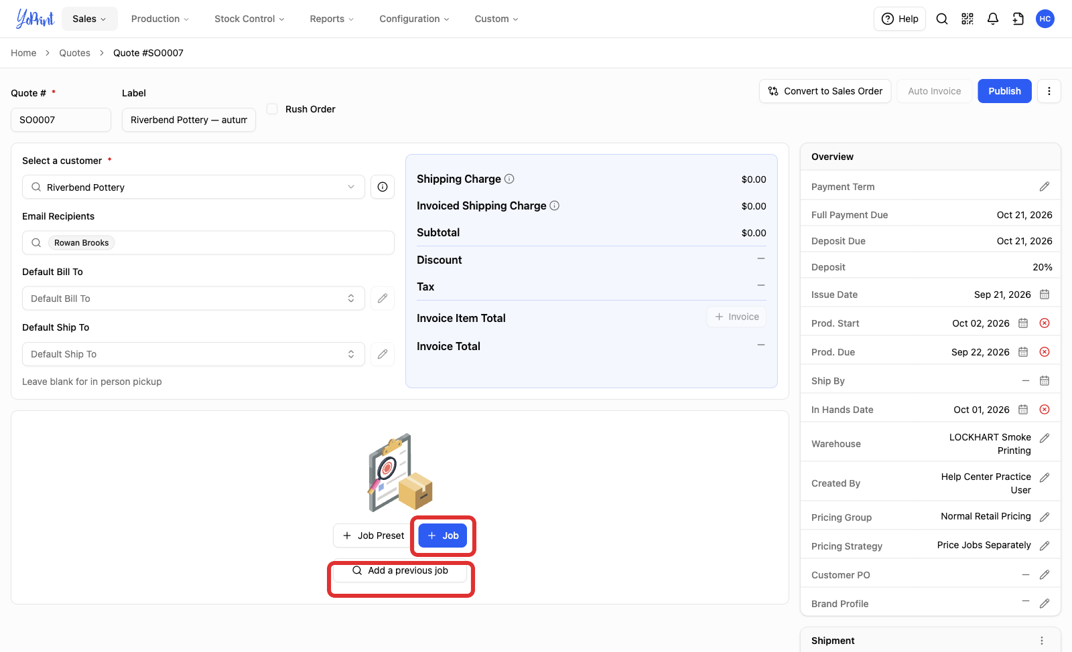Image resolution: width=1072 pixels, height=652 pixels.
Task: Open Issue Date calendar icon
Action: point(1045,295)
